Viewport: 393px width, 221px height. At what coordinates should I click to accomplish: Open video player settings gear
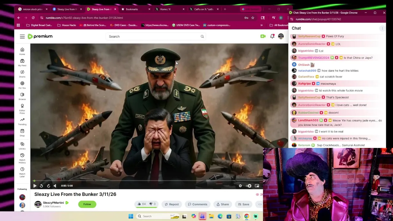click(240, 186)
